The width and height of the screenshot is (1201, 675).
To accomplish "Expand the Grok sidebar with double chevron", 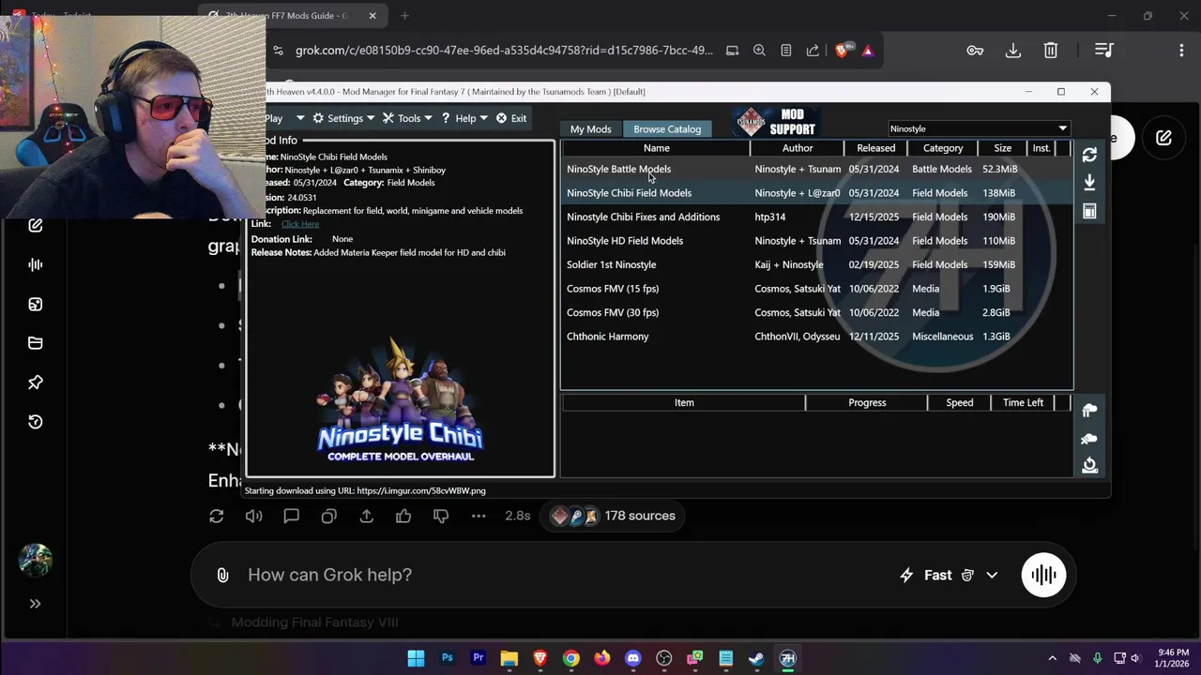I will pyautogui.click(x=36, y=604).
